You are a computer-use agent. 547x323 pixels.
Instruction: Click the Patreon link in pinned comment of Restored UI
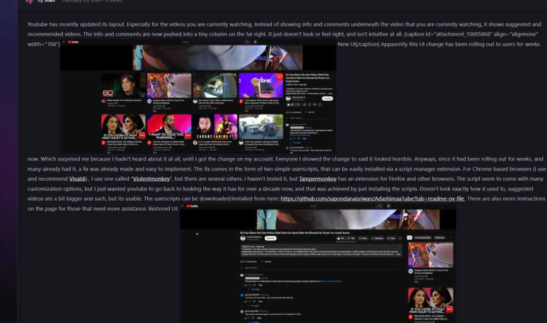click(331, 281)
